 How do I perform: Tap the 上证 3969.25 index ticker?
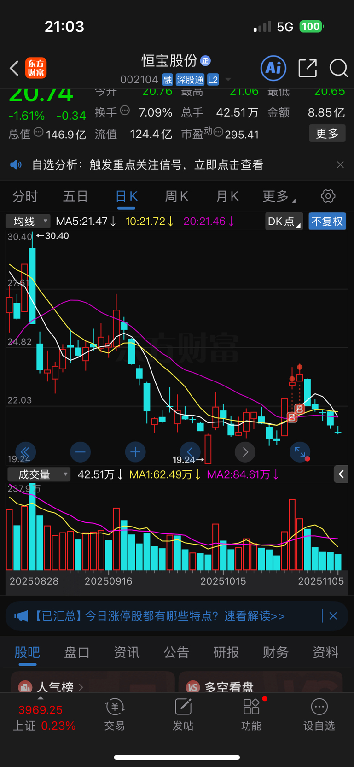(44, 717)
